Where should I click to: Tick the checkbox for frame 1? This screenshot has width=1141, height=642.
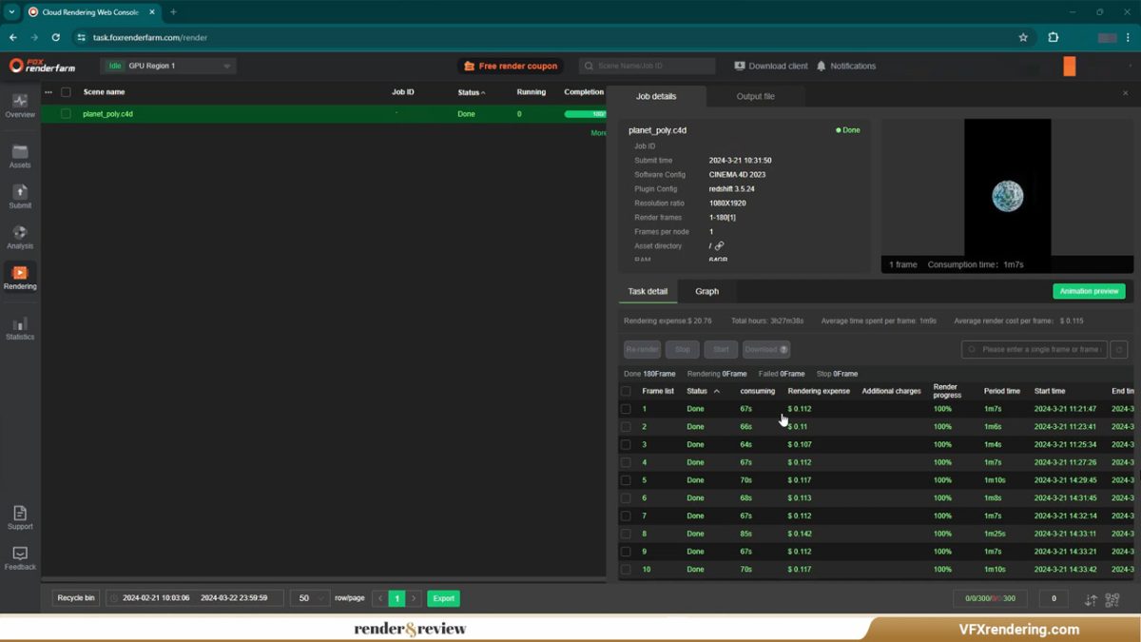pyautogui.click(x=626, y=409)
